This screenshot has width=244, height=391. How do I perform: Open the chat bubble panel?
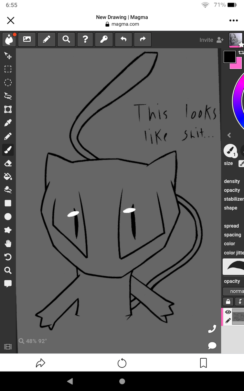point(212,345)
